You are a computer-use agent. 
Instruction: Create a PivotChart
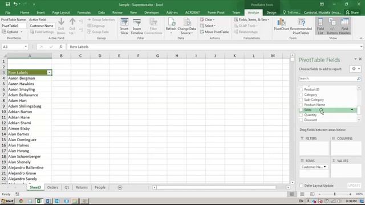pyautogui.click(x=281, y=24)
